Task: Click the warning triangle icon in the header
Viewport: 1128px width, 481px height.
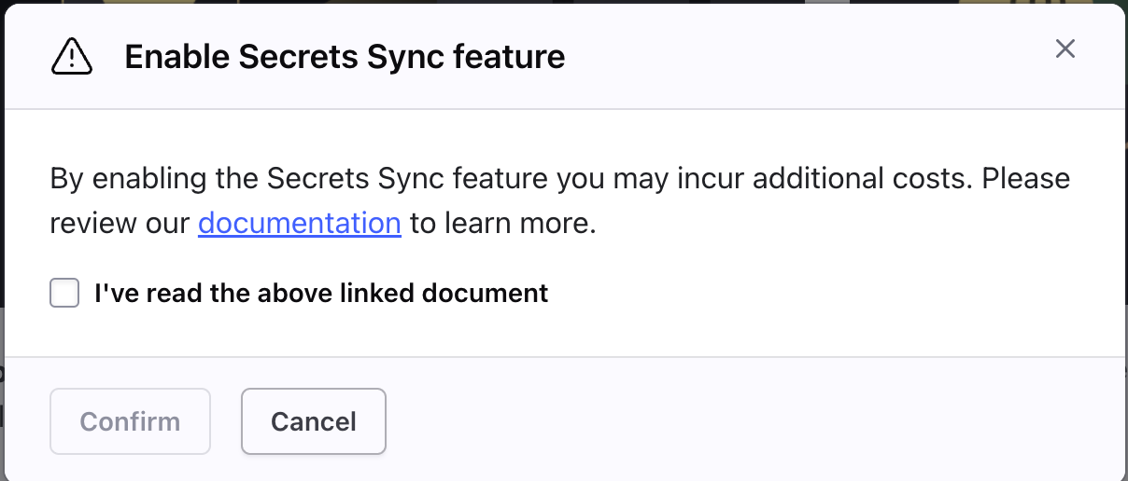Action: tap(72, 57)
